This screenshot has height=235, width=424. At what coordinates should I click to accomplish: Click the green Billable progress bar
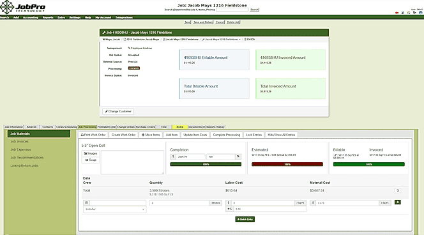pyautogui.click(x=369, y=164)
